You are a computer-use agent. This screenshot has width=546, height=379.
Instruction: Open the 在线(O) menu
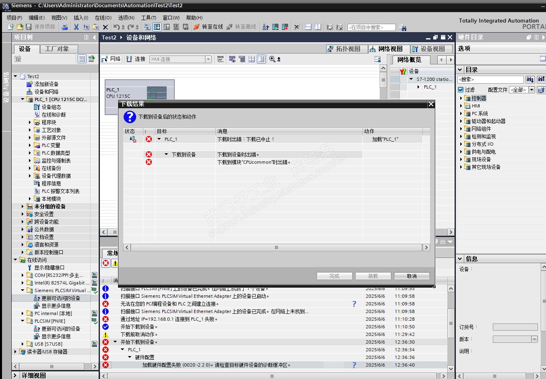tap(103, 18)
